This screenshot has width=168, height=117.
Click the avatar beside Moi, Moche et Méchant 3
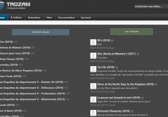[93, 56]
